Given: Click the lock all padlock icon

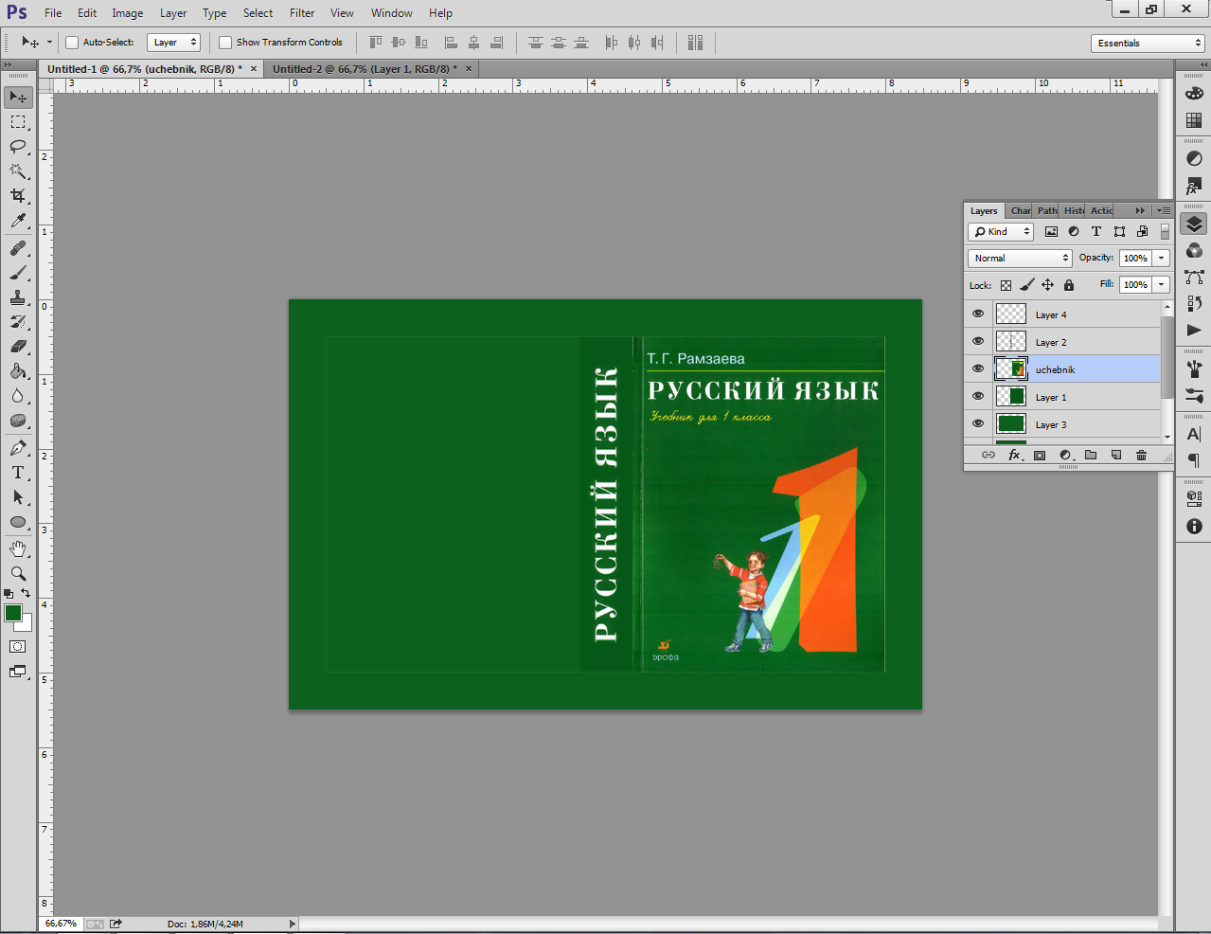Looking at the screenshot, I should 1069,285.
